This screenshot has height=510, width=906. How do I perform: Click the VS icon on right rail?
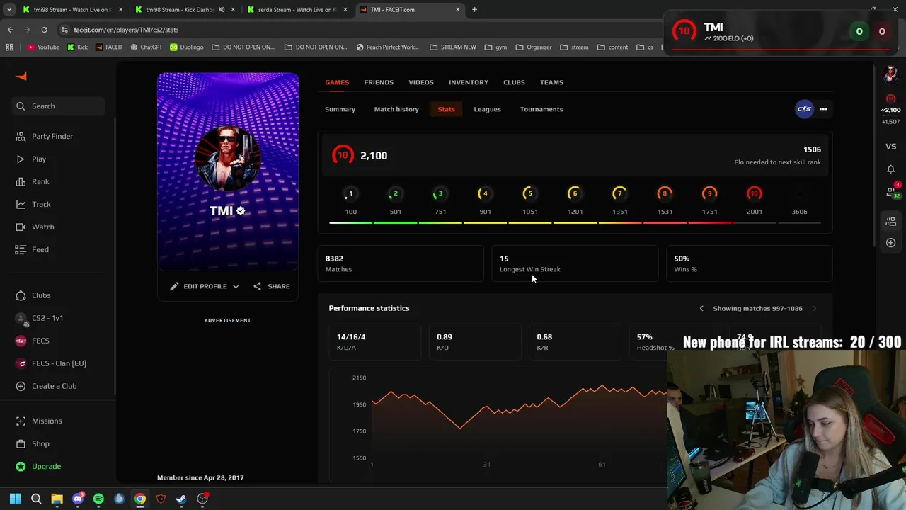[x=890, y=147]
